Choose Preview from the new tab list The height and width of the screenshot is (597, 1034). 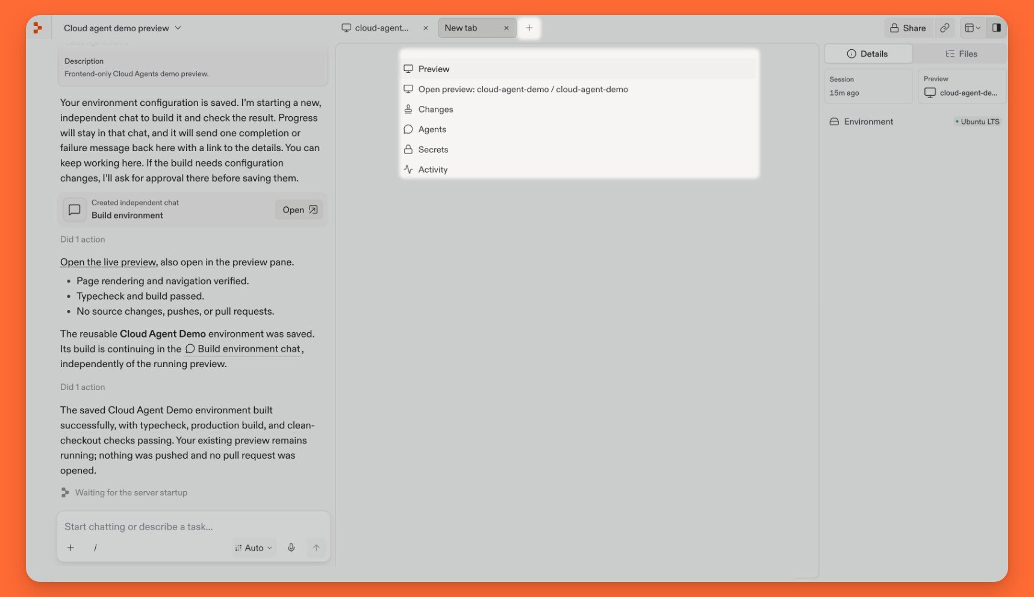pyautogui.click(x=579, y=69)
